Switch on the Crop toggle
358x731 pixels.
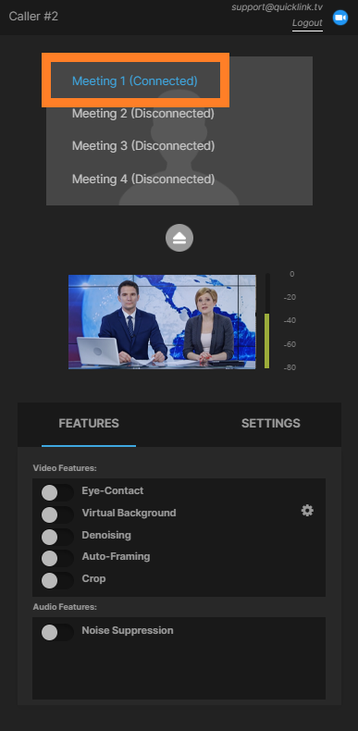click(57, 580)
